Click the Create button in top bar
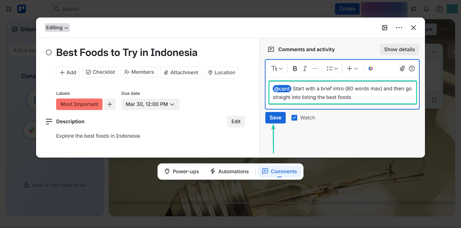Image resolution: width=461 pixels, height=228 pixels. click(x=347, y=9)
